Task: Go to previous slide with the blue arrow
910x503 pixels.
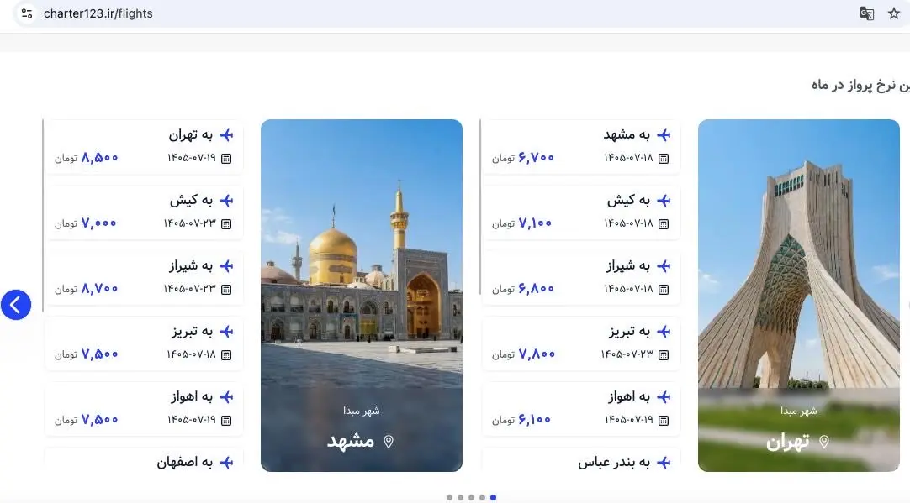Action: 16,305
